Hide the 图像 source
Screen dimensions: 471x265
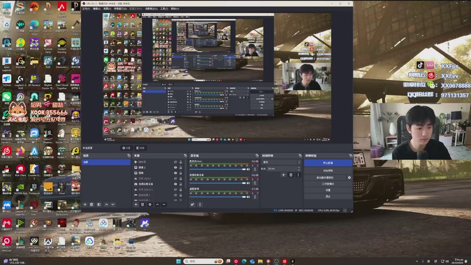click(x=175, y=173)
